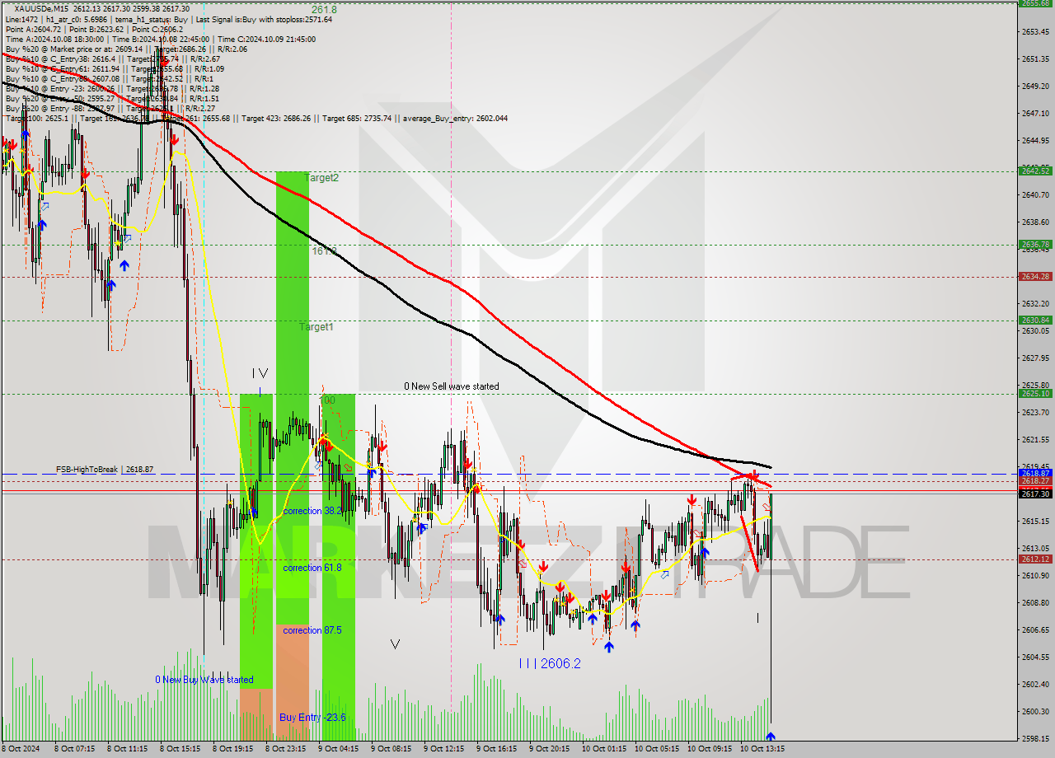Click the 2610.90 price axis value
The image size is (1055, 758).
pyautogui.click(x=1035, y=575)
